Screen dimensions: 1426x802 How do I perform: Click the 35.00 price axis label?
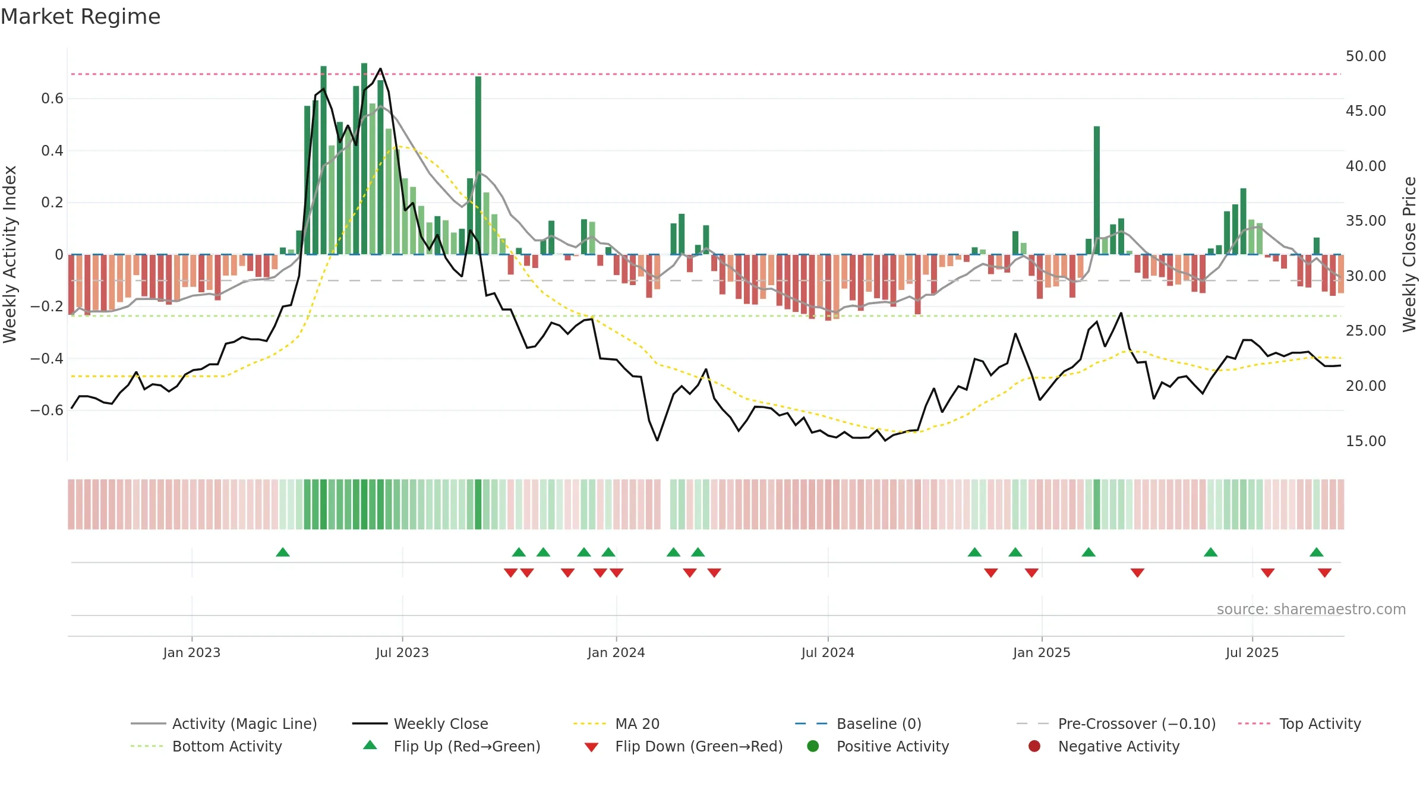1366,221
